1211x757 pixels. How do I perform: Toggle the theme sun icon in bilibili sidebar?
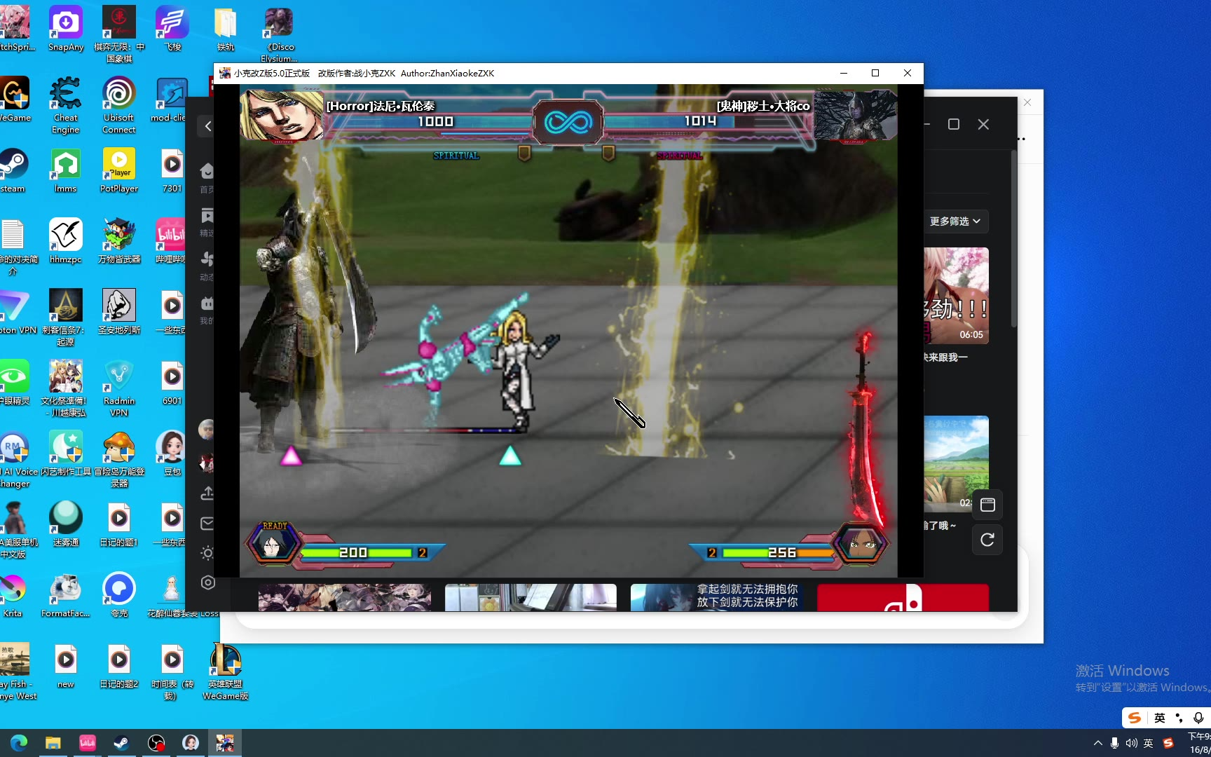point(207,553)
